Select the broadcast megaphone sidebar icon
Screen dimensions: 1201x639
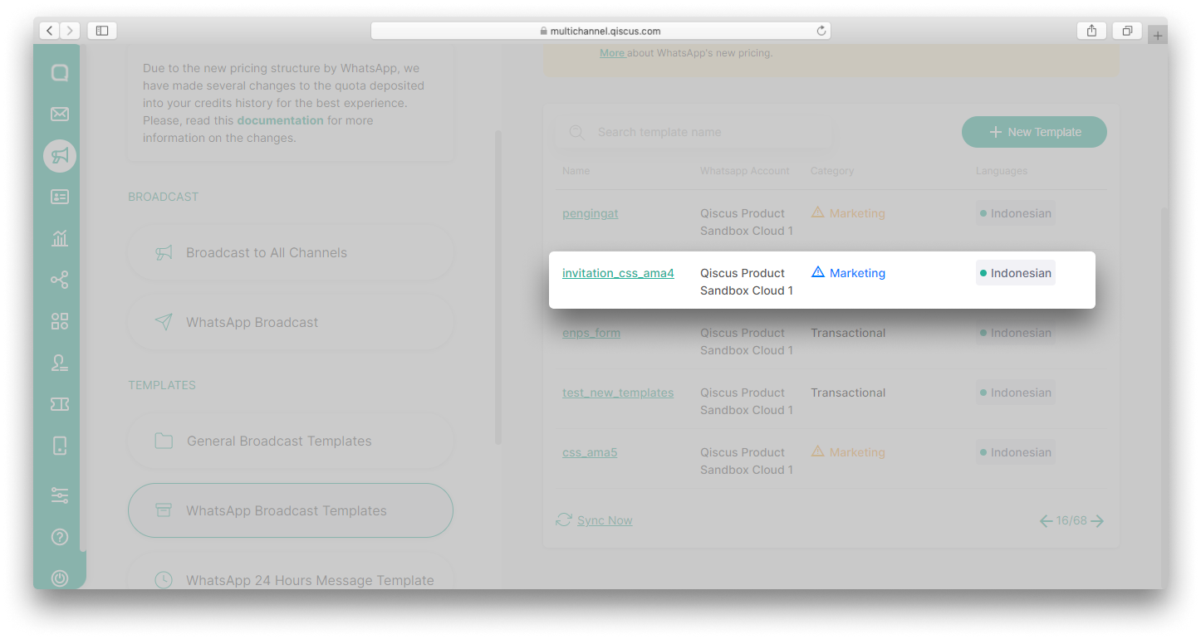pos(60,156)
